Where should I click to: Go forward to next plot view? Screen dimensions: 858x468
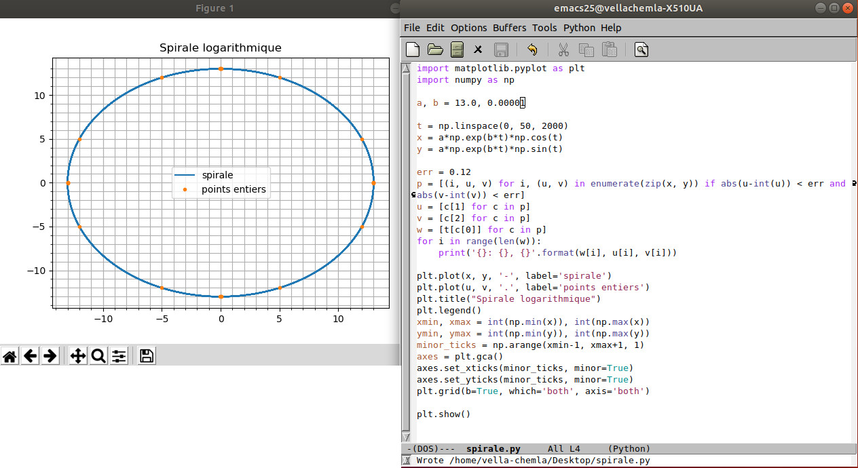click(50, 356)
